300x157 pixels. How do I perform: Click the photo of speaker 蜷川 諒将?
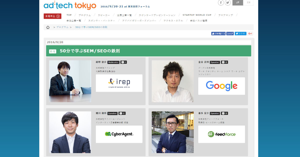tap(70, 132)
